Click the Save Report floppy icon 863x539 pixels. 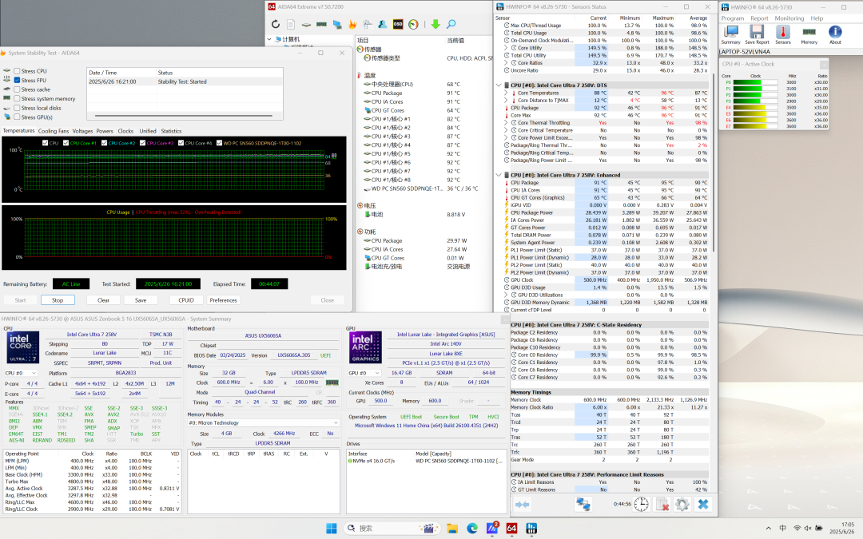(758, 34)
